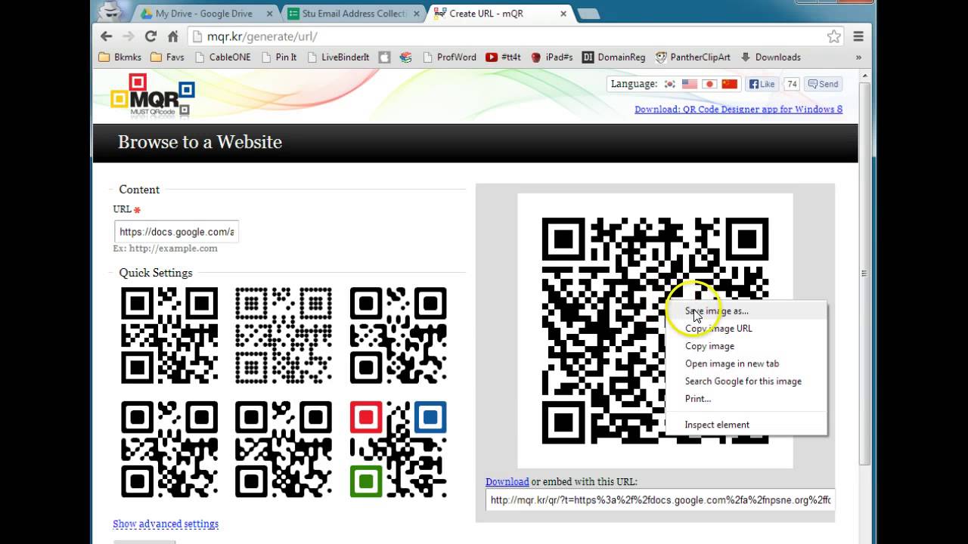Click the page's vertical scrollbar

point(864,272)
